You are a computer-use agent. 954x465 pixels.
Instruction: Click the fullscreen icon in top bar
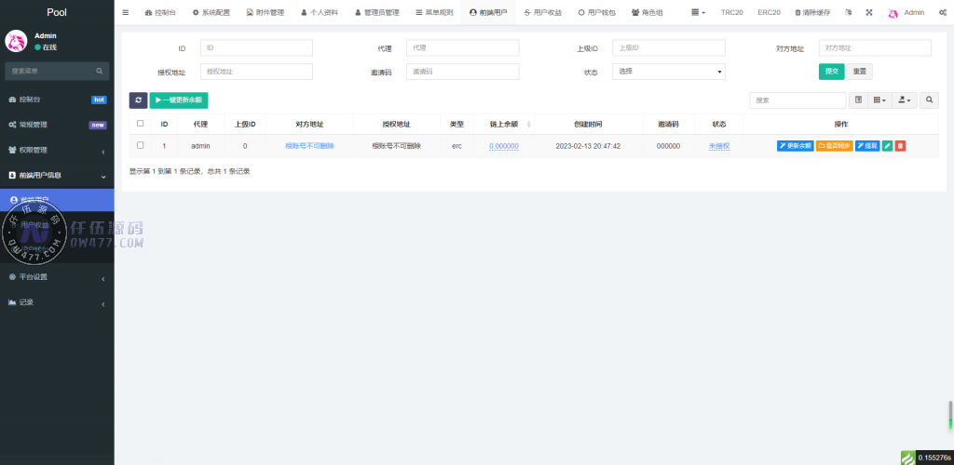point(868,13)
